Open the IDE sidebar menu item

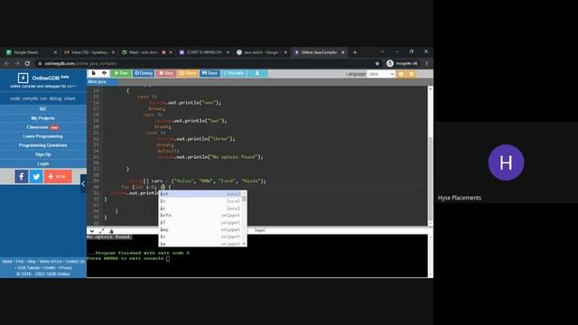tap(42, 109)
